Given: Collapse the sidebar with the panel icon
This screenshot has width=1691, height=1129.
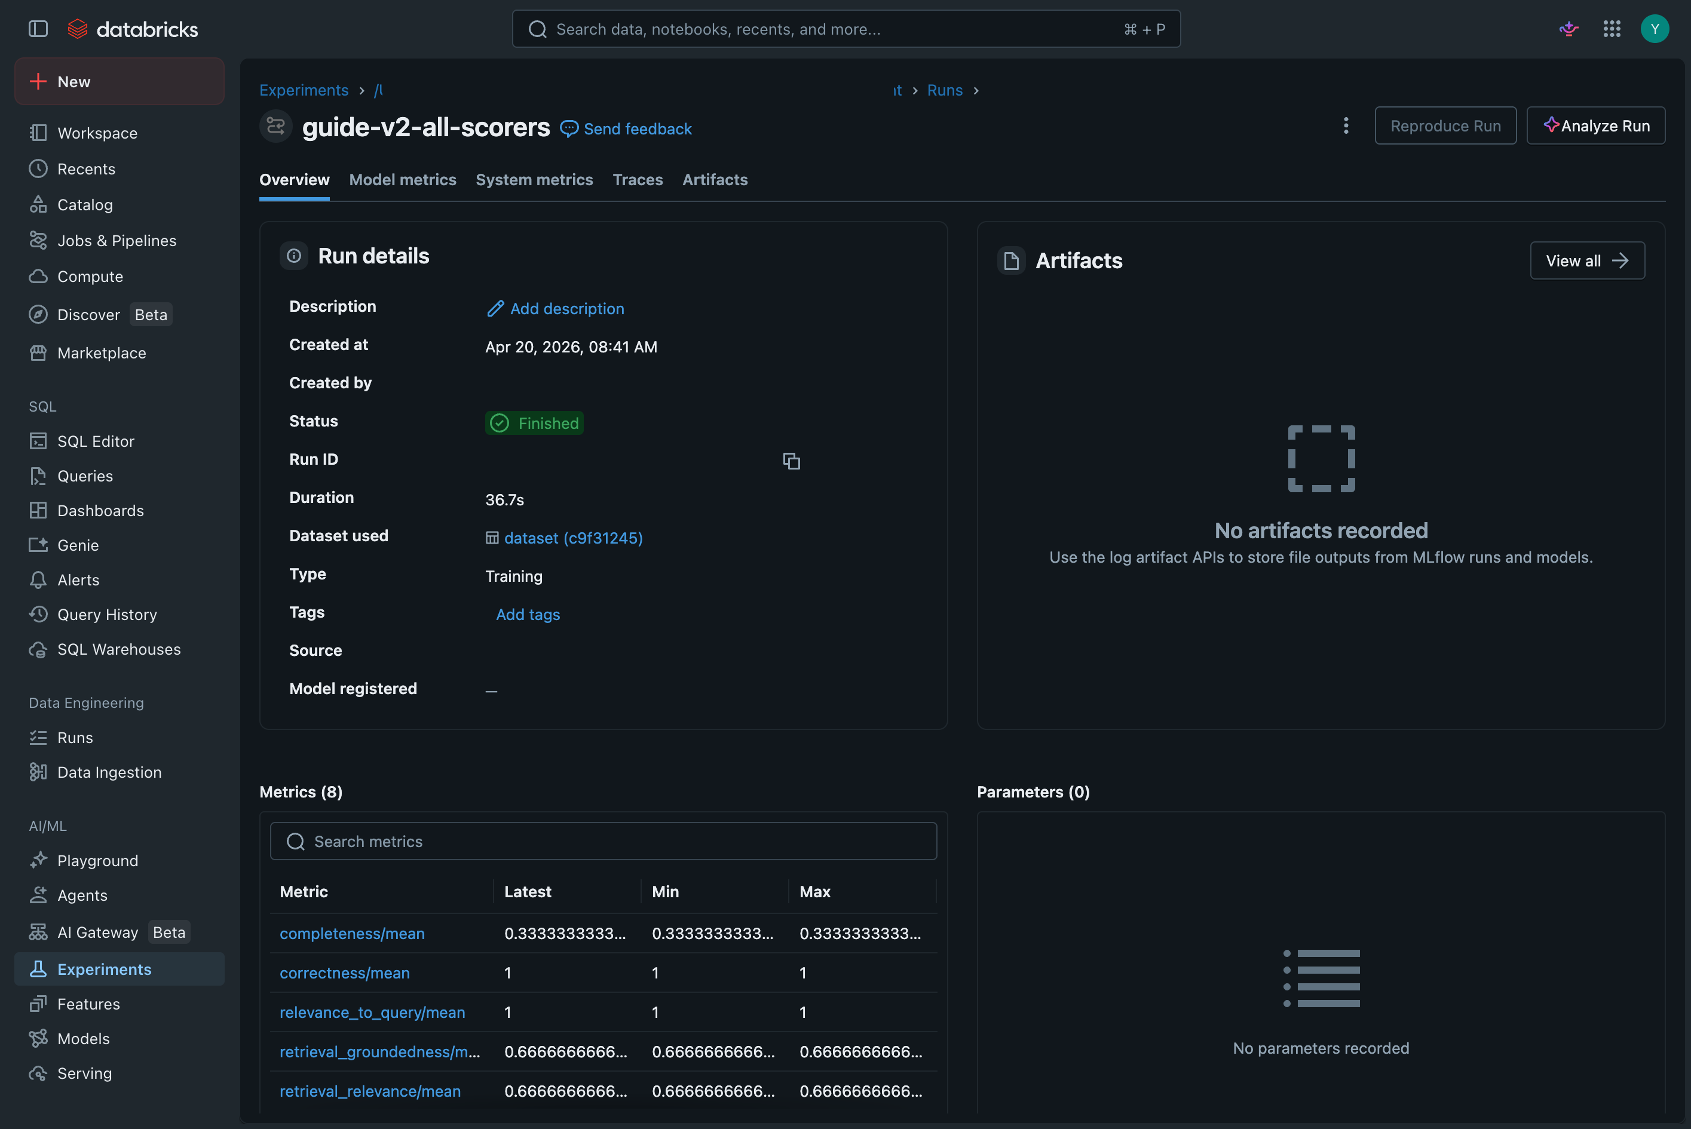Looking at the screenshot, I should click(x=38, y=29).
